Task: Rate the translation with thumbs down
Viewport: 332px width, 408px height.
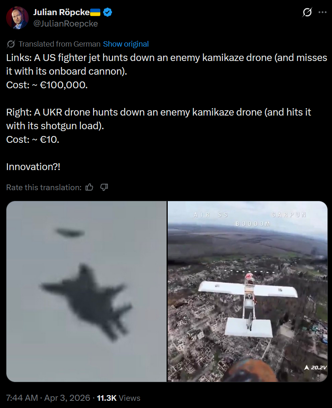Action: [x=104, y=187]
